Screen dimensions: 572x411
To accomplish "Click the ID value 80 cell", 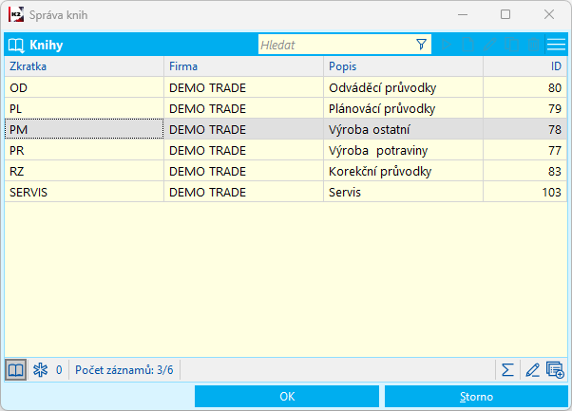I will pos(524,87).
